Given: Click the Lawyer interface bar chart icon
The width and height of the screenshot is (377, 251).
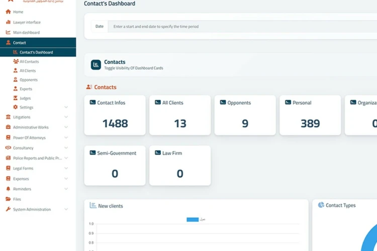Looking at the screenshot, I should 8,22.
